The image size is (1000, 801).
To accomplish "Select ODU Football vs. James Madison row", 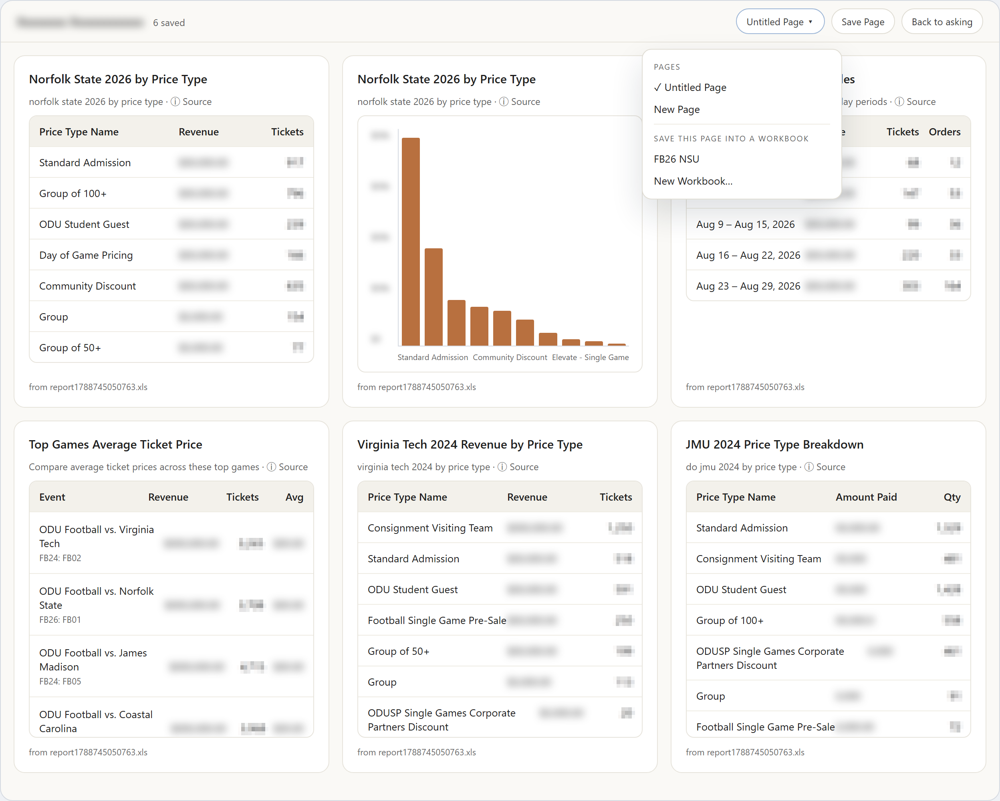I will (171, 666).
